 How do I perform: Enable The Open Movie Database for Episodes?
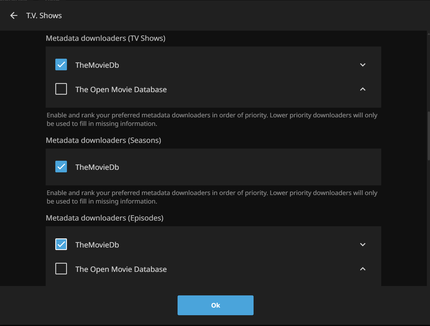tap(61, 269)
